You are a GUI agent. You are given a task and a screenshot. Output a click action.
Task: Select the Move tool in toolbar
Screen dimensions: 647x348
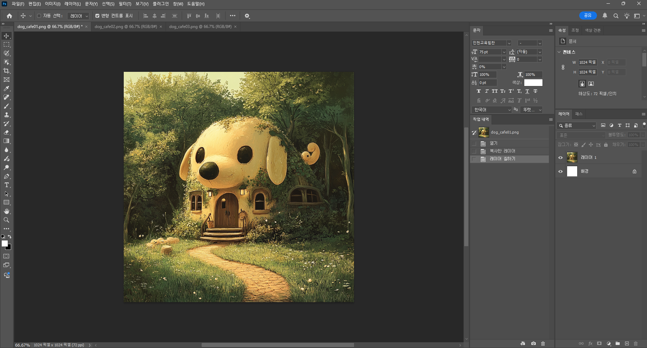(6, 36)
